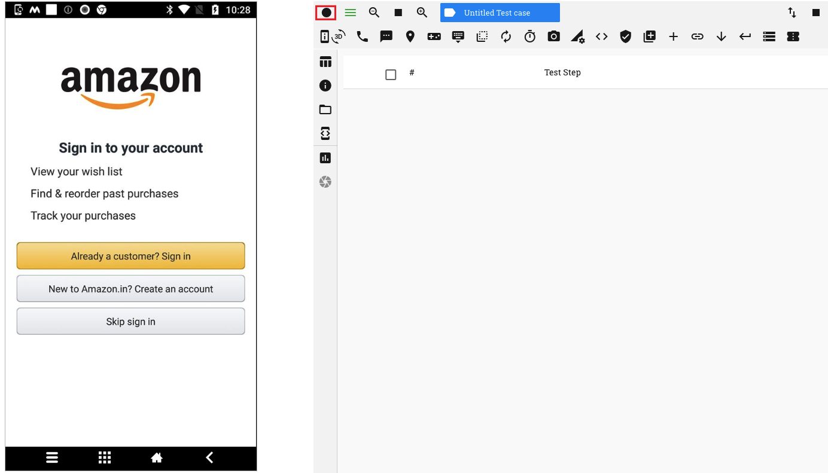
Task: Tap Already a customer? Sign in
Action: click(130, 256)
